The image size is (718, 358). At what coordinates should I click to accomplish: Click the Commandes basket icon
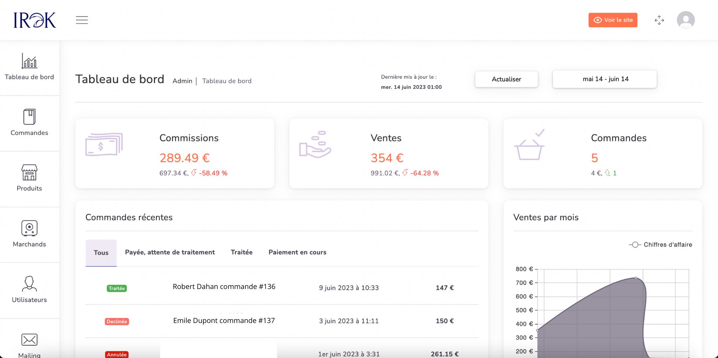click(529, 145)
